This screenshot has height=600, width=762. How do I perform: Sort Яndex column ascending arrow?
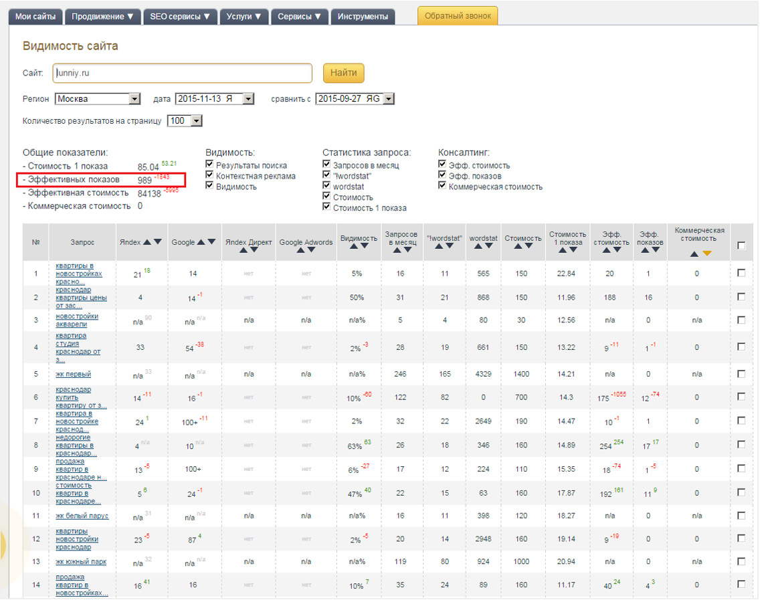coord(147,242)
